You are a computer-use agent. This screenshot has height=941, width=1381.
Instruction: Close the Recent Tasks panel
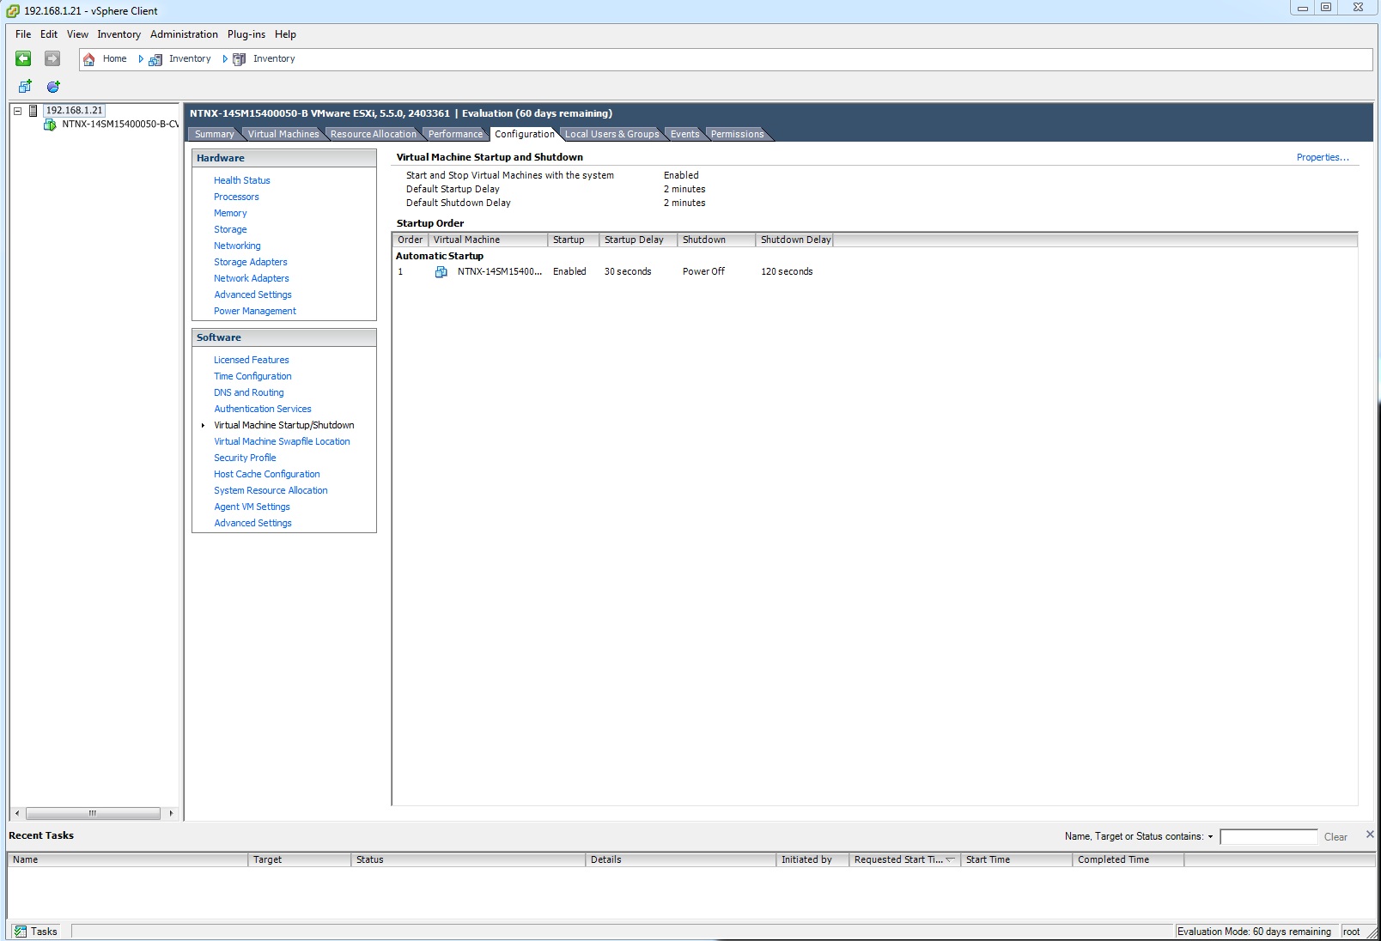tap(1370, 835)
